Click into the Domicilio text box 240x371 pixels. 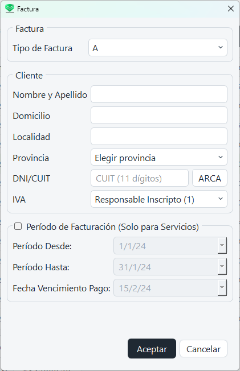coord(159,116)
